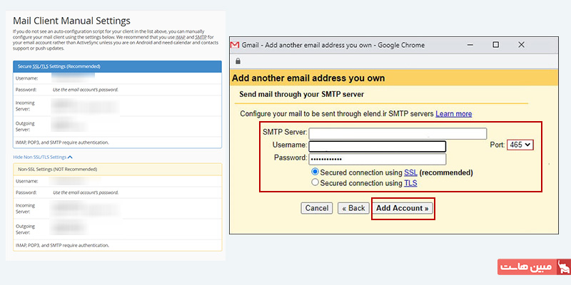
Task: Click 'Add another email address you own' heading
Action: [x=308, y=78]
